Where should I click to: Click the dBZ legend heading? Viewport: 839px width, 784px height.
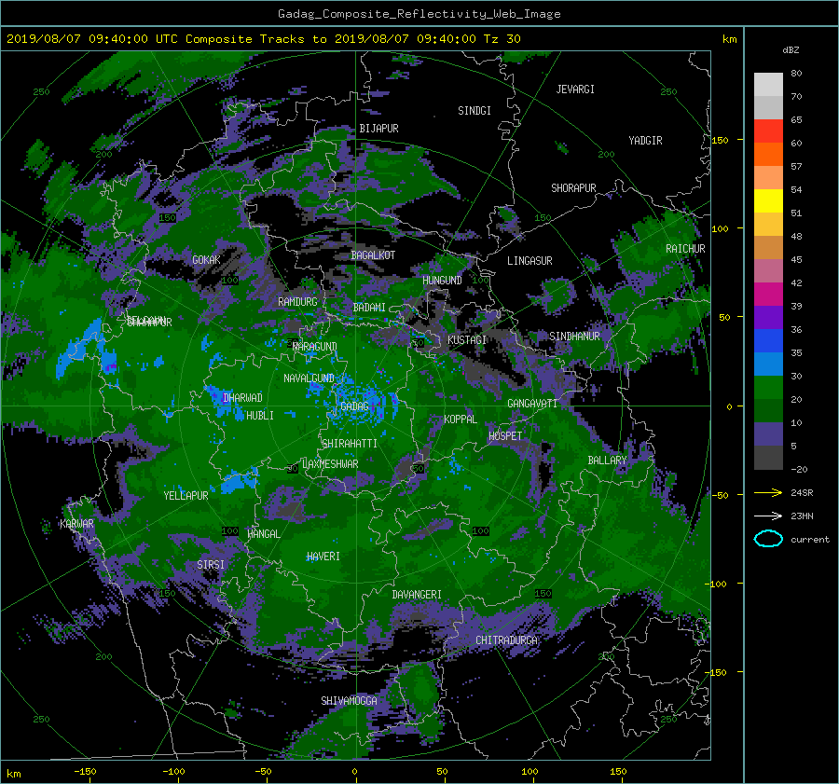791,50
